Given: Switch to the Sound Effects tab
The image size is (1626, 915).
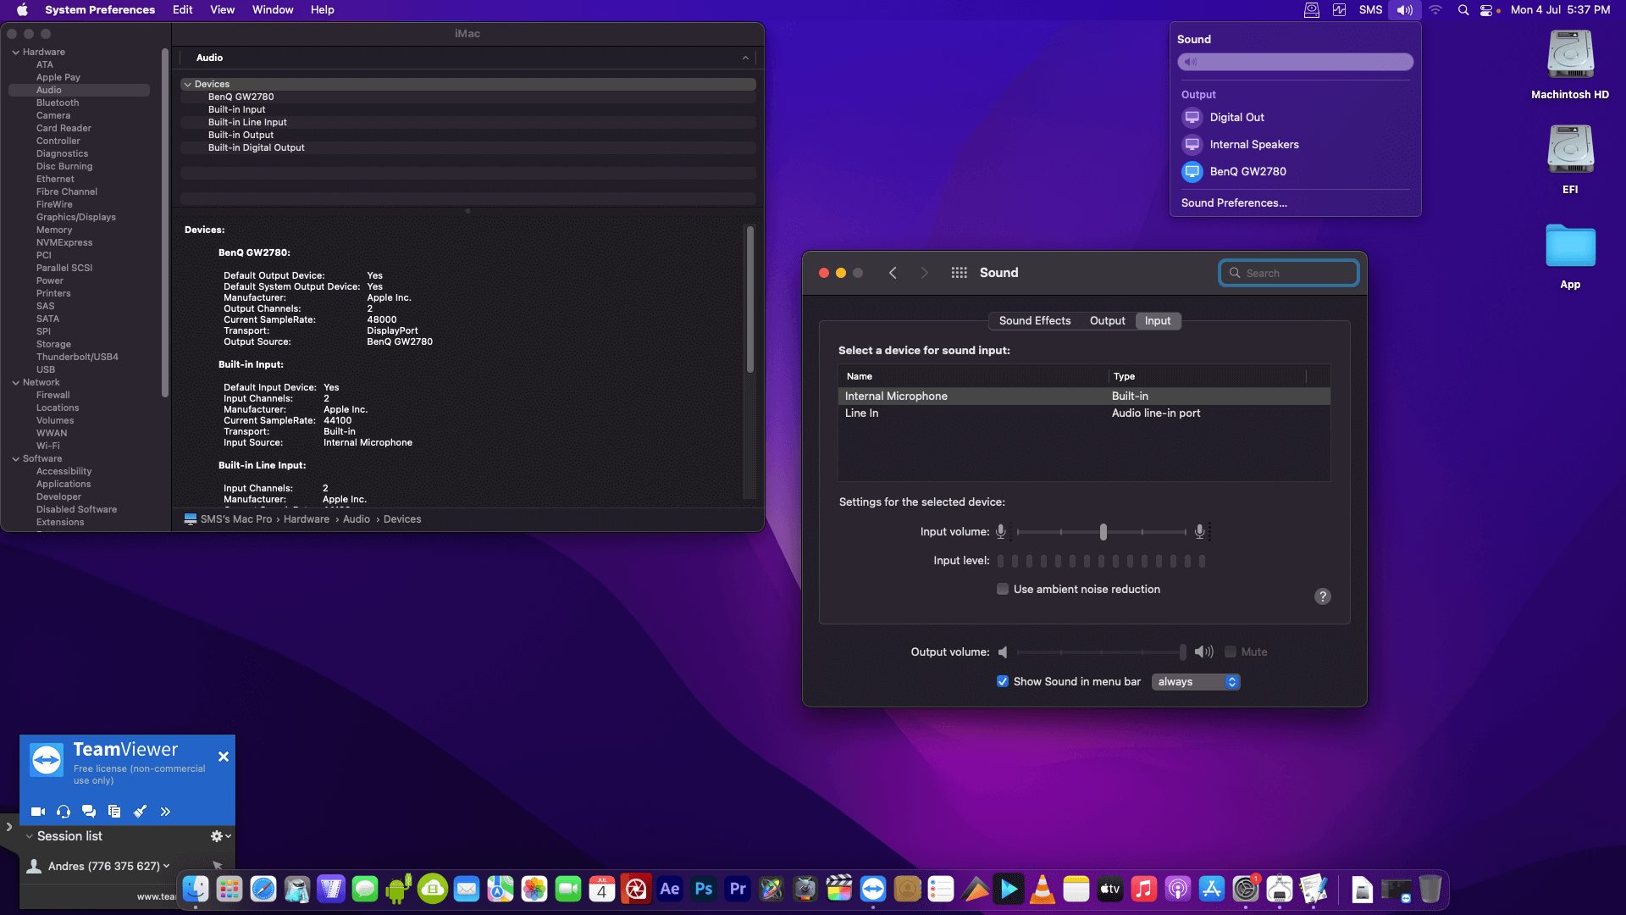Looking at the screenshot, I should tap(1035, 320).
